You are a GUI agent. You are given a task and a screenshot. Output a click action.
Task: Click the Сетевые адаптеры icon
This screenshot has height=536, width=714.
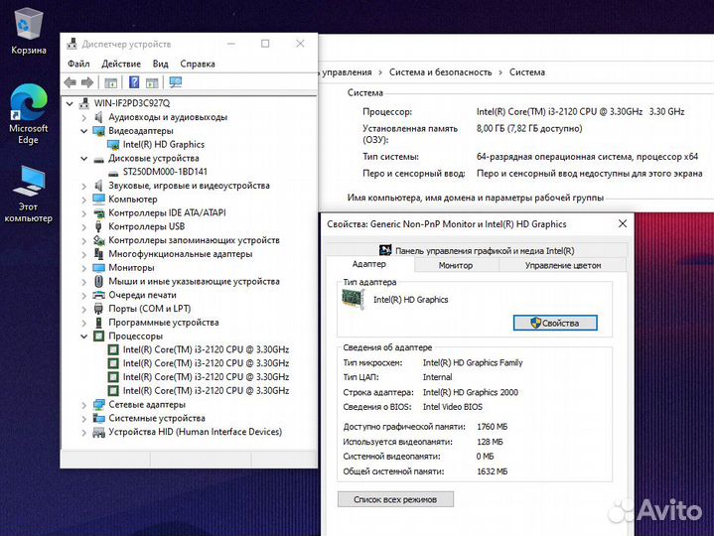point(99,404)
